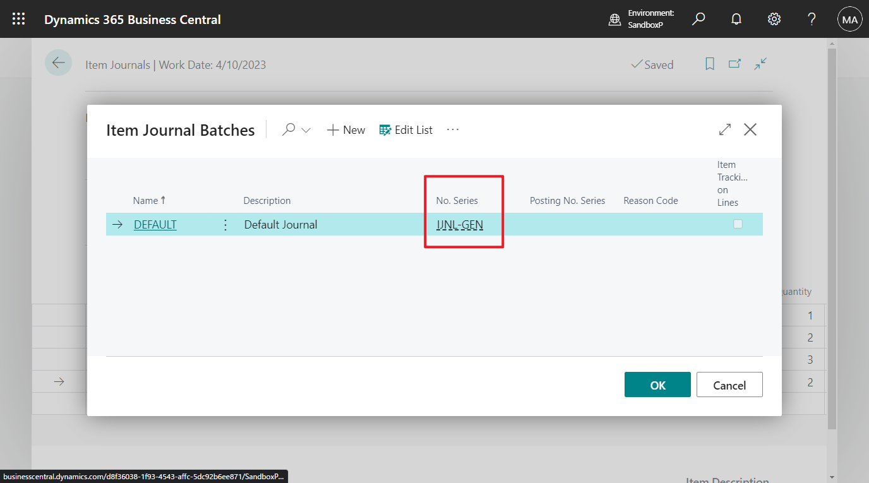The image size is (869, 483).
Task: Enable Item Tracking on Lines for DEFAULT
Action: [738, 224]
